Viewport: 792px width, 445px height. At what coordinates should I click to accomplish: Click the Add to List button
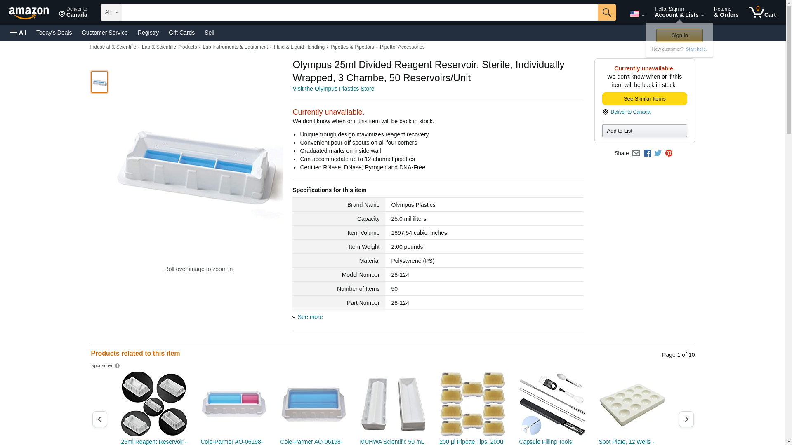tap(644, 131)
